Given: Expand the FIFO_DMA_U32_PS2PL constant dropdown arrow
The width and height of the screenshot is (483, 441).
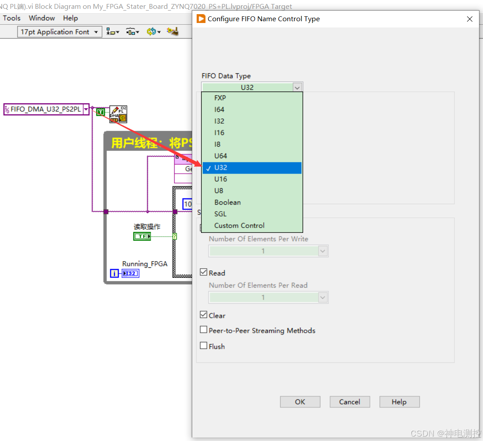Looking at the screenshot, I should tap(86, 109).
